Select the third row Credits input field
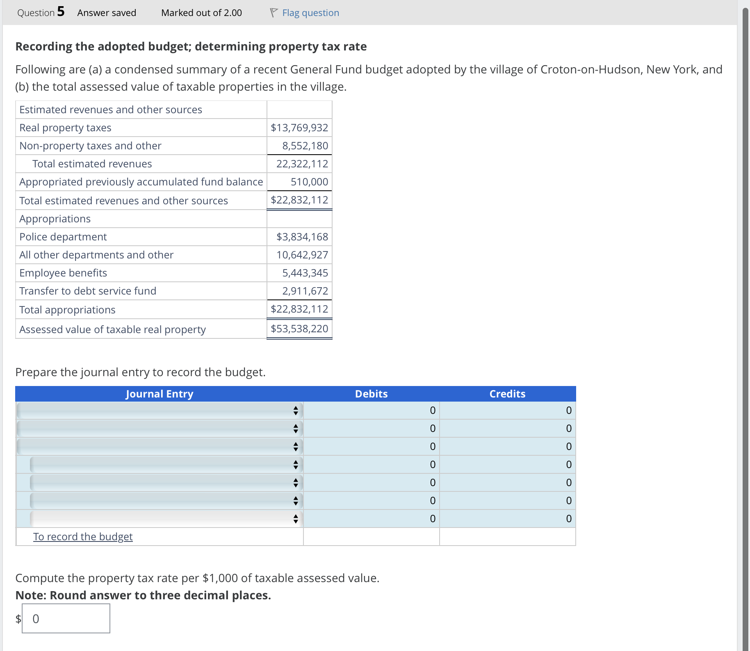Screen dimensions: 750x651 [507, 446]
